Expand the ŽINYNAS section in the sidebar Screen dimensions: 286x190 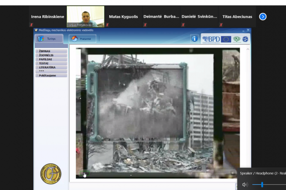(x=51, y=51)
